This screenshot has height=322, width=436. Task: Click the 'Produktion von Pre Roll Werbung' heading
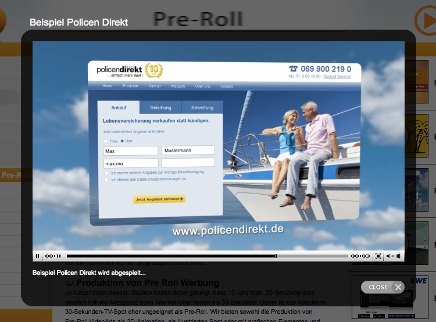point(148,283)
